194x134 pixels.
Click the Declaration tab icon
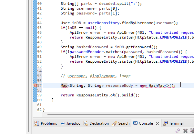point(86,123)
